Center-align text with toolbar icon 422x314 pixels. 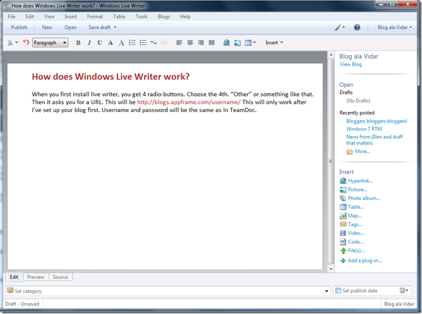tap(190, 43)
